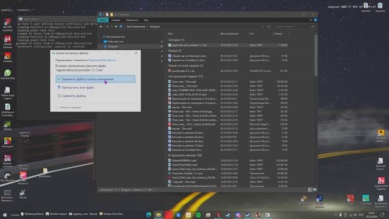This screenshot has height=219, width=389.
Task: Click the 'Рабочий стол' link in the replace dialog
Action: click(108, 60)
